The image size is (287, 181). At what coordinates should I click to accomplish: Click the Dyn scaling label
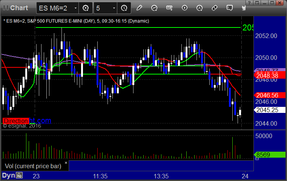pos(8,175)
